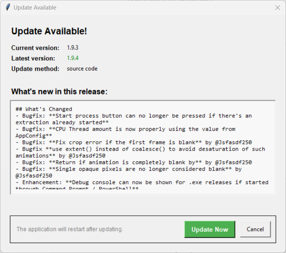The image size is (286, 253).
Task: Click the restart-after-updating notice text
Action: [x=70, y=229]
